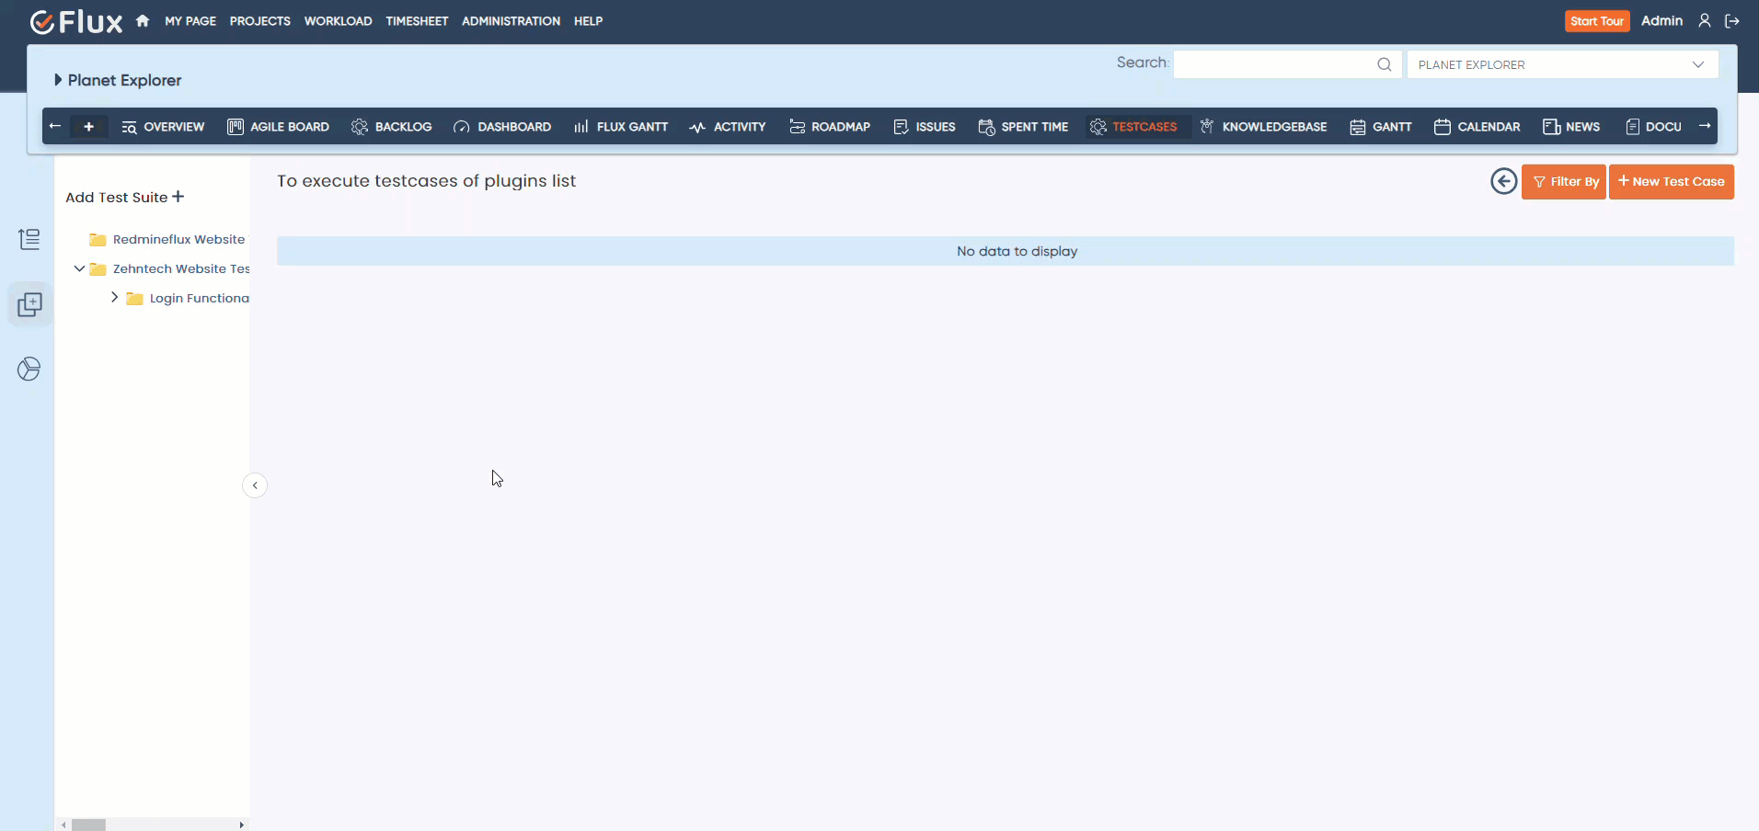Open the pie chart report sidebar icon
1759x831 pixels.
[x=29, y=370]
